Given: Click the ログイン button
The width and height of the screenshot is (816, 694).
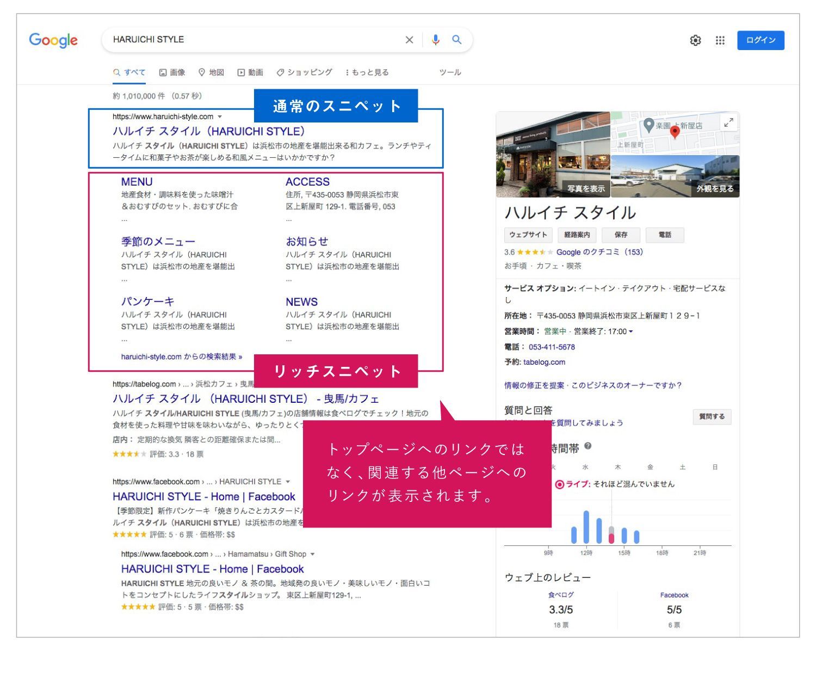Looking at the screenshot, I should tap(761, 40).
